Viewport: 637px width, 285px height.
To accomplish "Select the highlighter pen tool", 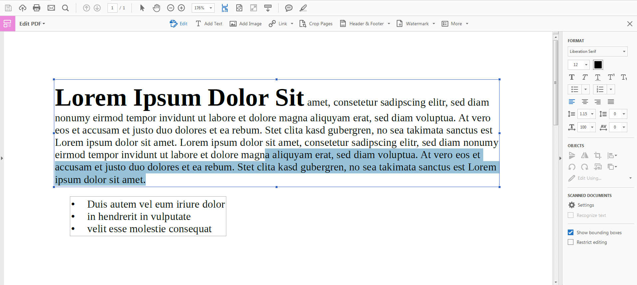I will [303, 8].
